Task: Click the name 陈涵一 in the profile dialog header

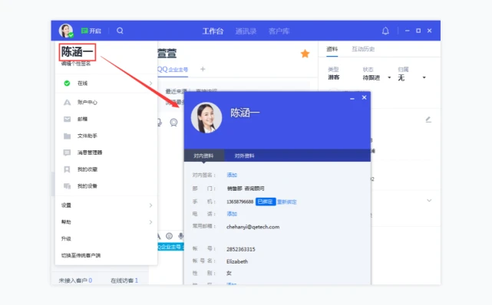Action: click(245, 113)
